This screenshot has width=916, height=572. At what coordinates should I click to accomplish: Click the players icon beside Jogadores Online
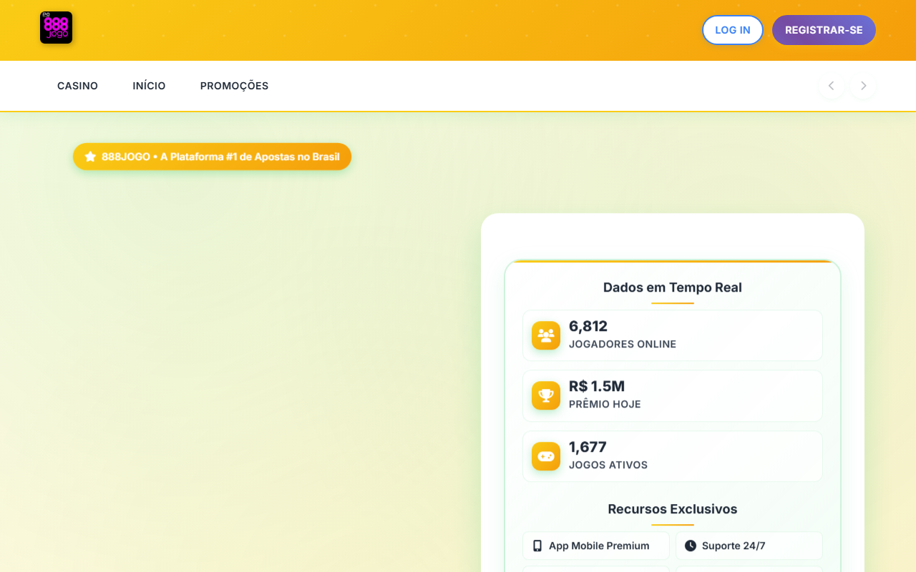point(546,335)
